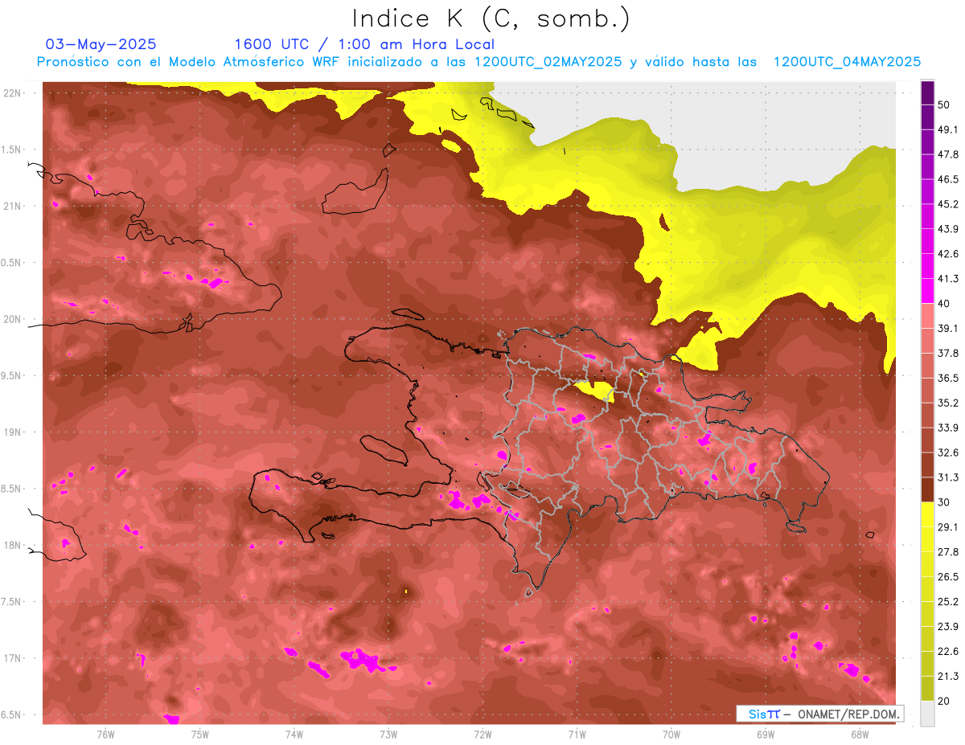Pick the dark brown swatch between 30 and 31.3

pyautogui.click(x=927, y=489)
